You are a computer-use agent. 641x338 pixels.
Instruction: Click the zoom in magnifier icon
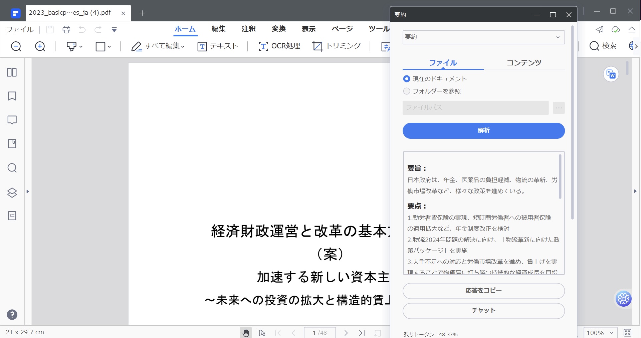[40, 46]
